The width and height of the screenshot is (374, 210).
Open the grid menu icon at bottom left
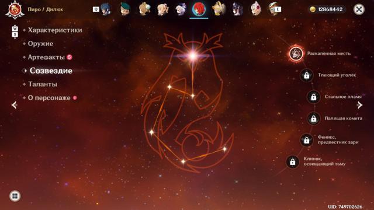click(15, 196)
